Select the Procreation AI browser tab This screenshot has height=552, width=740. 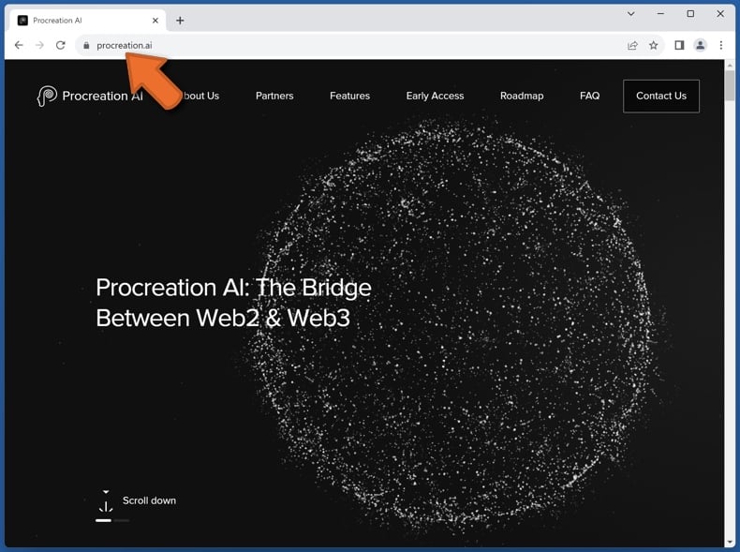click(x=88, y=21)
